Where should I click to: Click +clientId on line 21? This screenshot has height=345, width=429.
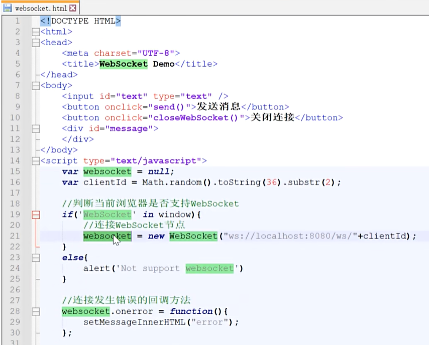382,236
